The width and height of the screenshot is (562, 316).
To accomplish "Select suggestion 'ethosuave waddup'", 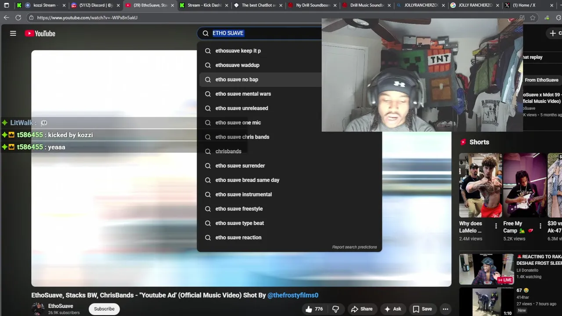I will point(289,65).
